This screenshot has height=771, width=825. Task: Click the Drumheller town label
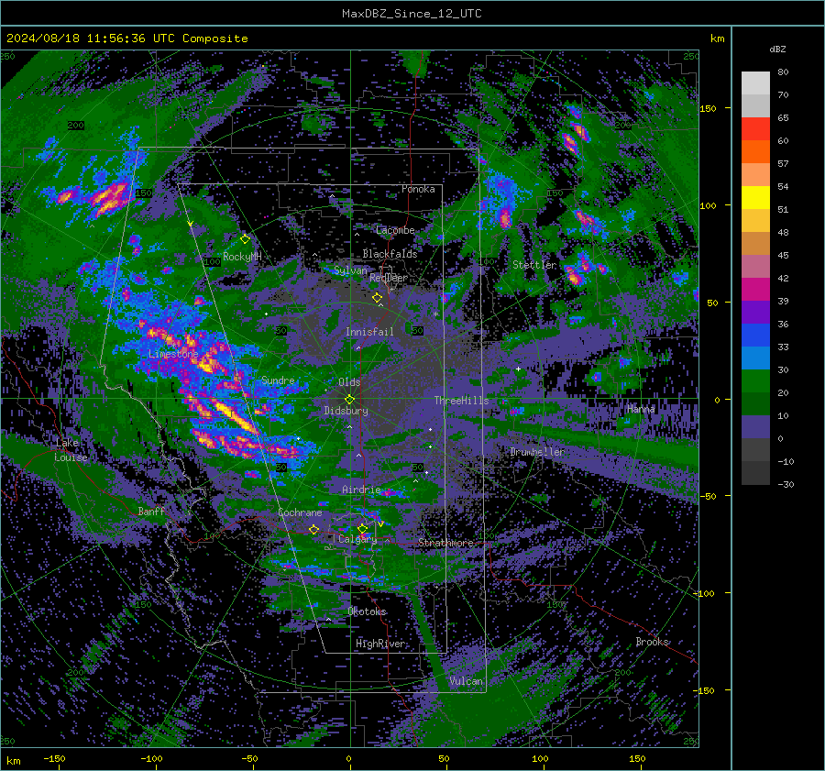(537, 452)
